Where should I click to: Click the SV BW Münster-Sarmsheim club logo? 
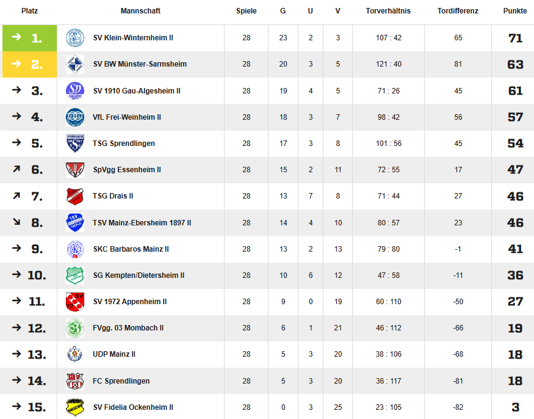[x=75, y=64]
